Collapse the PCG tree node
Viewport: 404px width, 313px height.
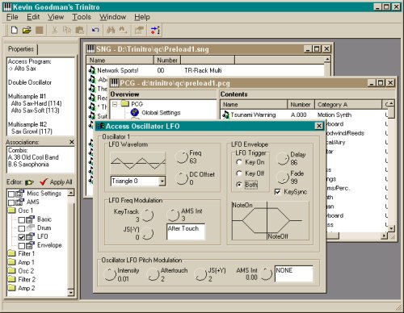tap(115, 104)
